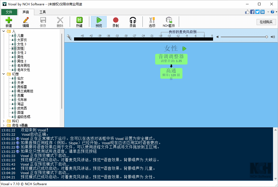The image size is (278, 187).
Task: Select the 儿童 voice
Action: pyautogui.click(x=20, y=36)
